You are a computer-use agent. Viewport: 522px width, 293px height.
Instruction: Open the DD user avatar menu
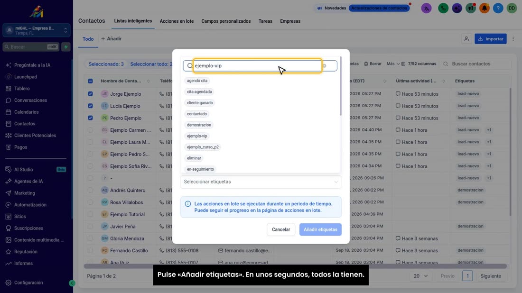512,9
